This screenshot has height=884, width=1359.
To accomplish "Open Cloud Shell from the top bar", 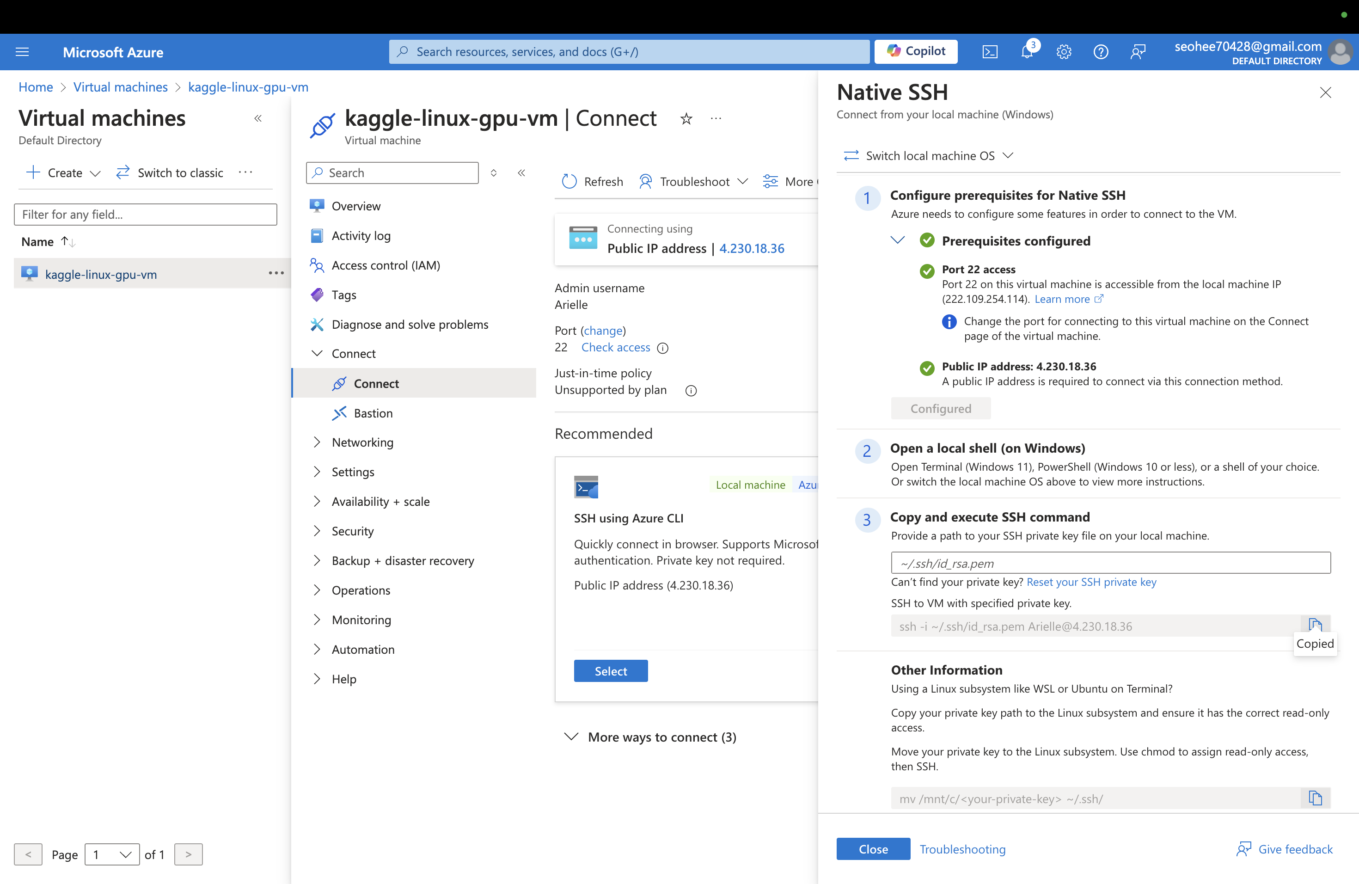I will pos(990,52).
